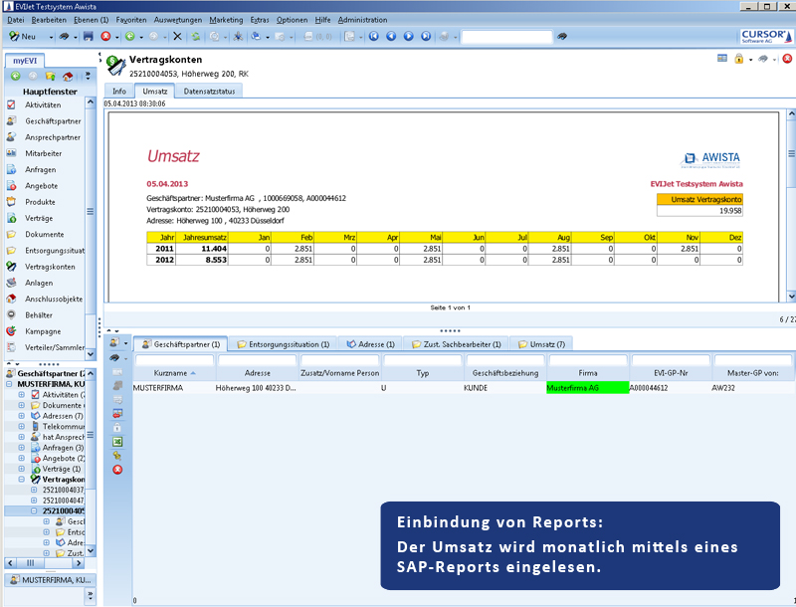Click the Save disk icon in main toolbar
Image resolution: width=796 pixels, height=607 pixels.
coord(89,37)
